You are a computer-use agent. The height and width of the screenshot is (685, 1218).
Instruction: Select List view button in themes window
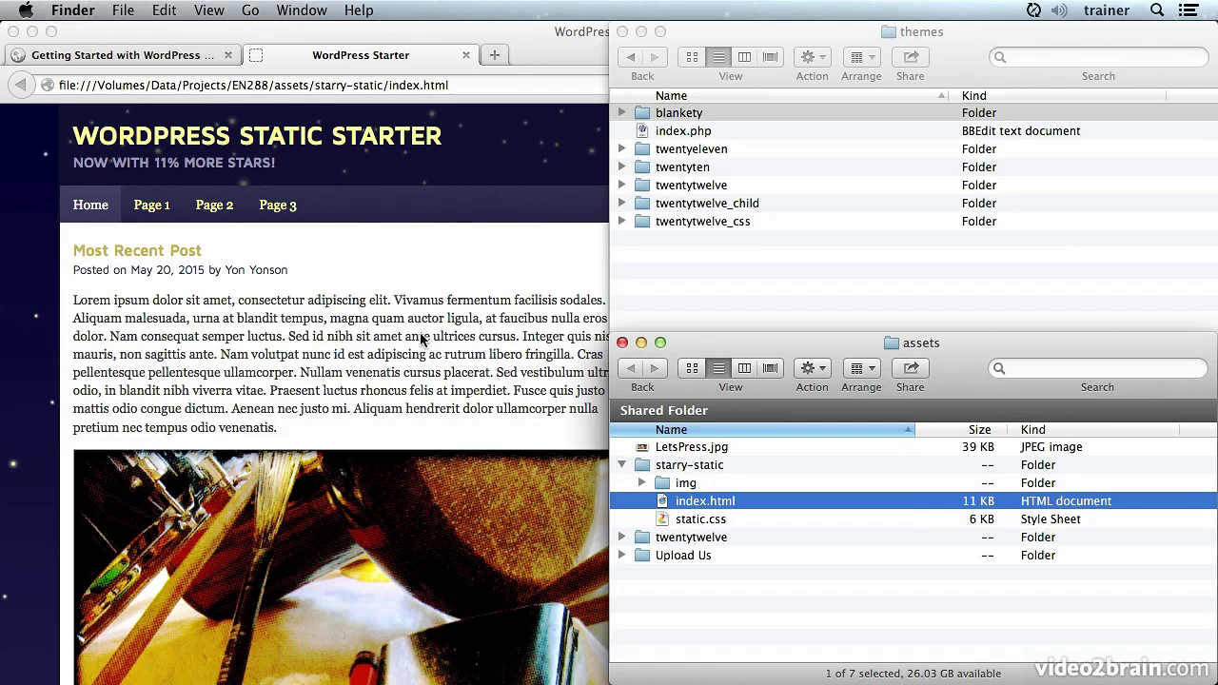[x=718, y=57]
